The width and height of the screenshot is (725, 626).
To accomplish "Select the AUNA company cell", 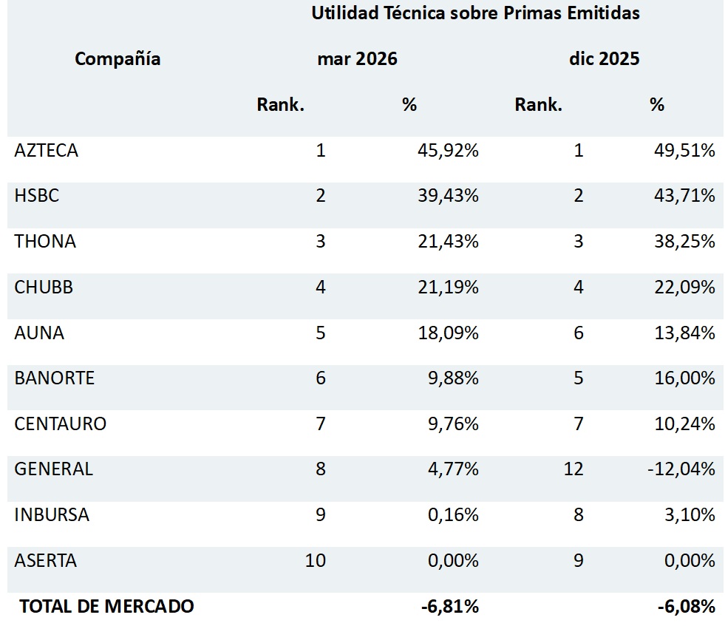I will coord(39,333).
